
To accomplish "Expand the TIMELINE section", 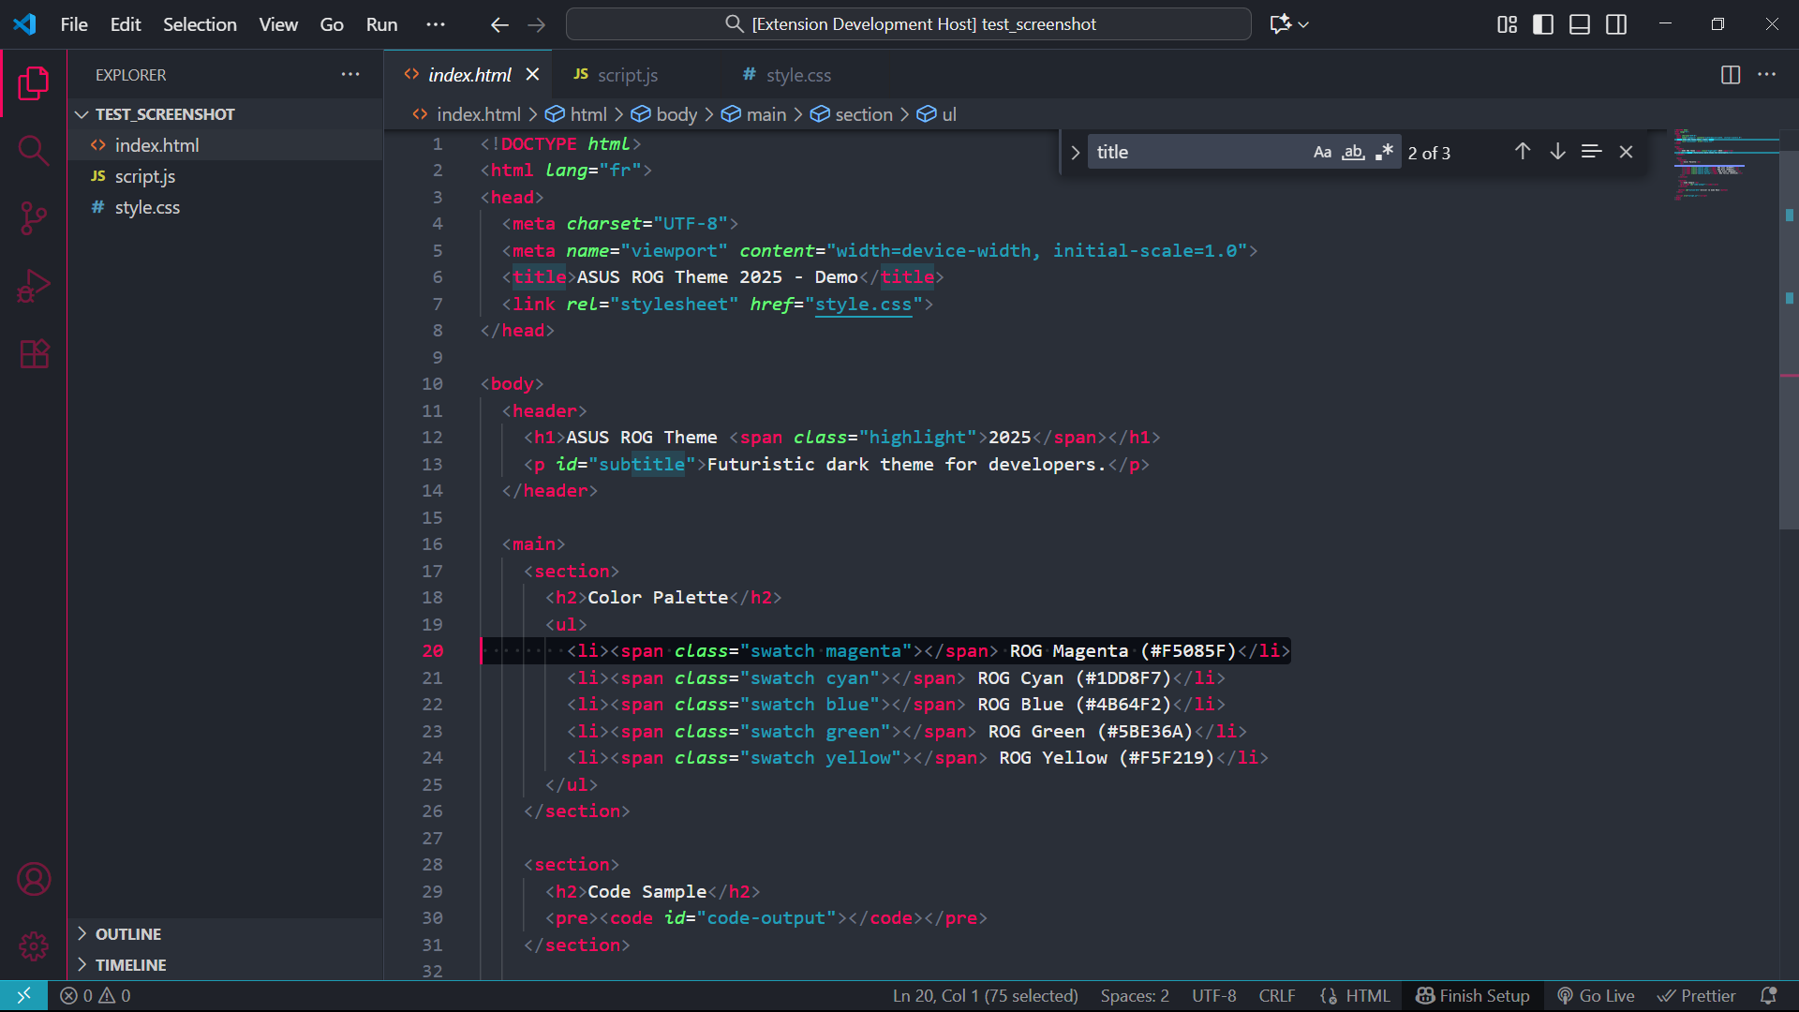I will point(130,965).
